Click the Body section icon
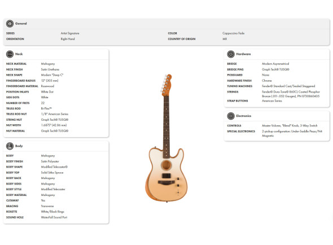Viewport: 333px width, 245px height. click(10, 146)
